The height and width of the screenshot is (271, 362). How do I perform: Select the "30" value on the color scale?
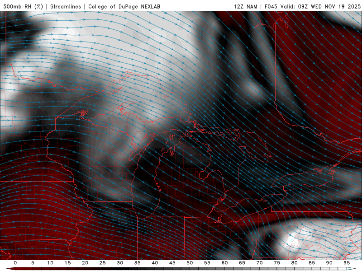(120, 263)
